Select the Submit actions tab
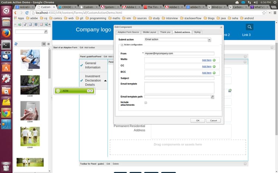This screenshot has width=278, height=173. (x=182, y=32)
